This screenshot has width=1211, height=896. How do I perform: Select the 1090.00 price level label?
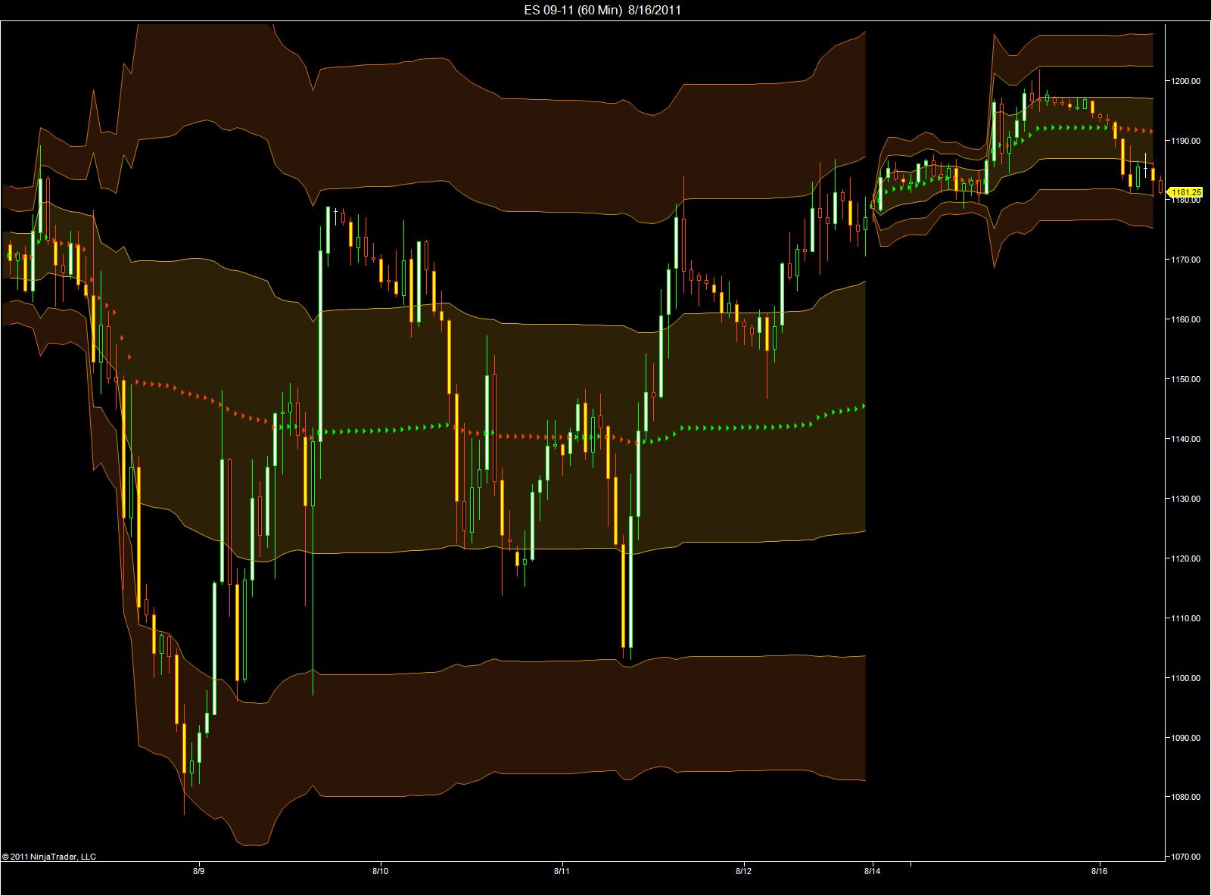[1188, 739]
